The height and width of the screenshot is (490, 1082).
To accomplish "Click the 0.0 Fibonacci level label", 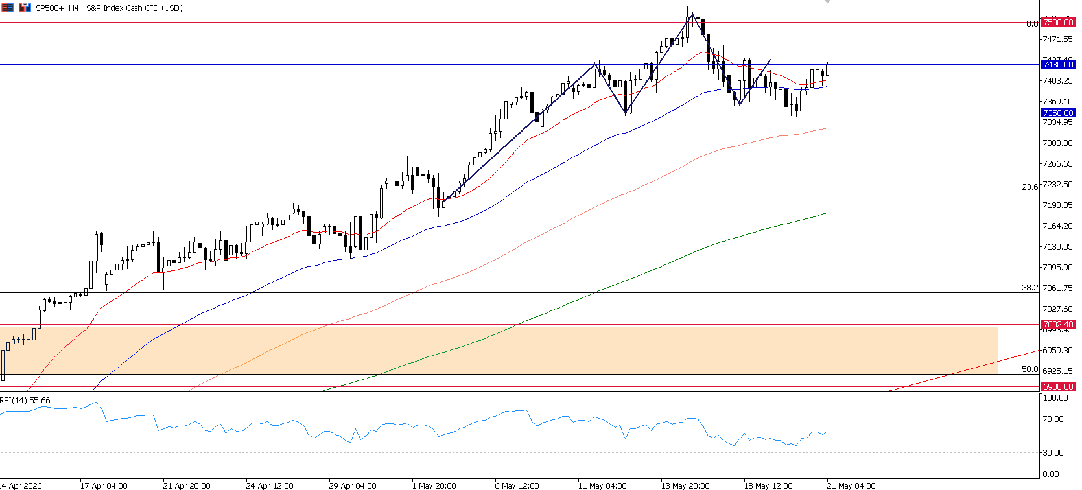I will click(x=1032, y=24).
